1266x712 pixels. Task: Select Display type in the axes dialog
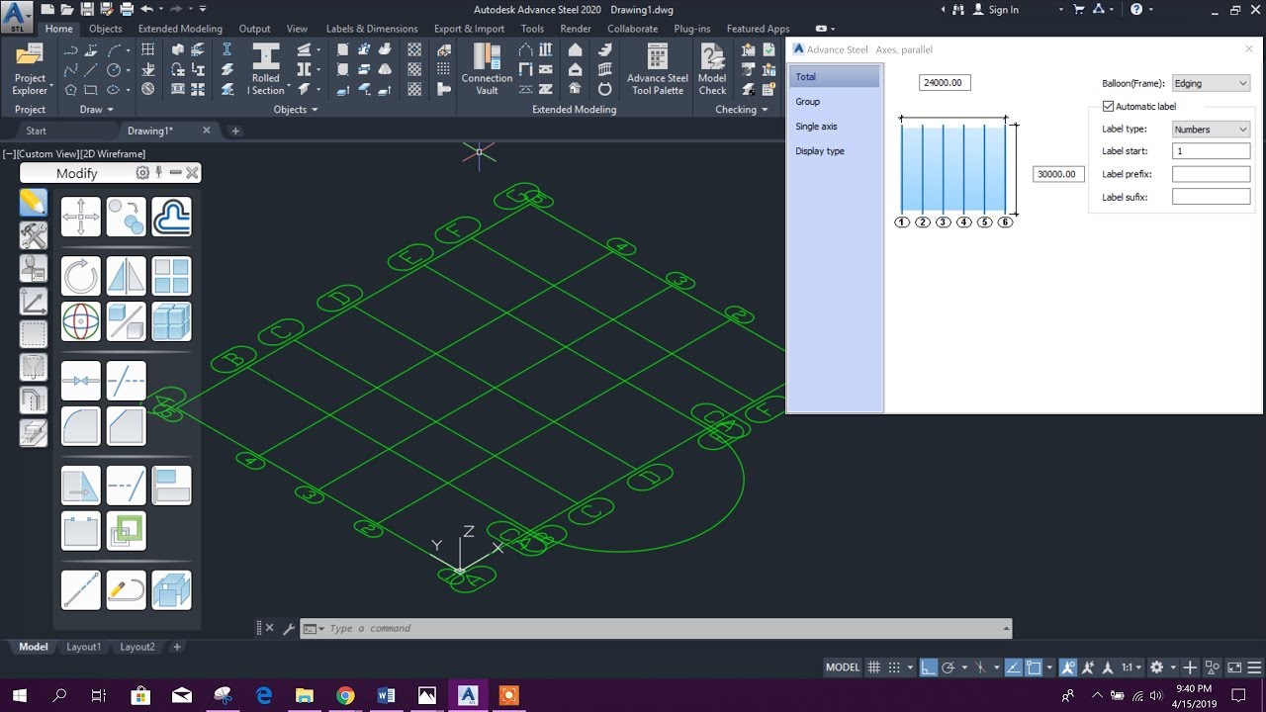click(x=818, y=150)
